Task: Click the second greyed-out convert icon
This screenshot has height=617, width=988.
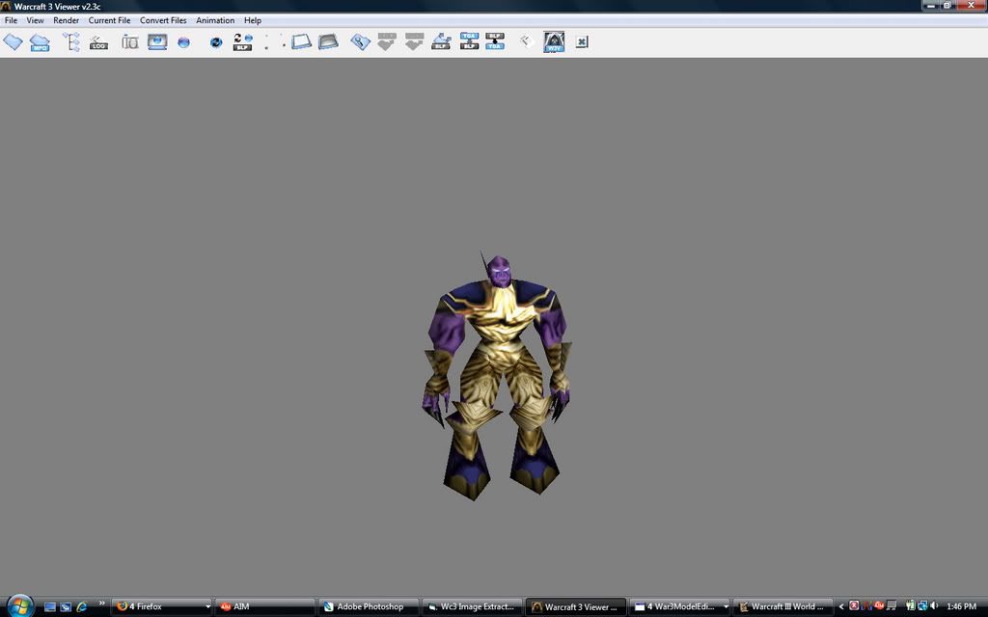Action: point(414,42)
